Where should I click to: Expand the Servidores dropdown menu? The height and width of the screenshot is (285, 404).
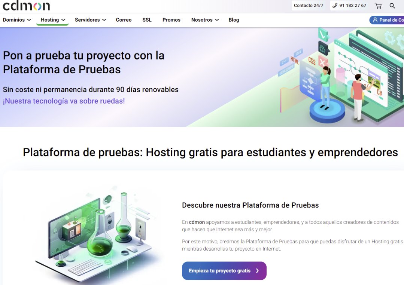click(91, 20)
